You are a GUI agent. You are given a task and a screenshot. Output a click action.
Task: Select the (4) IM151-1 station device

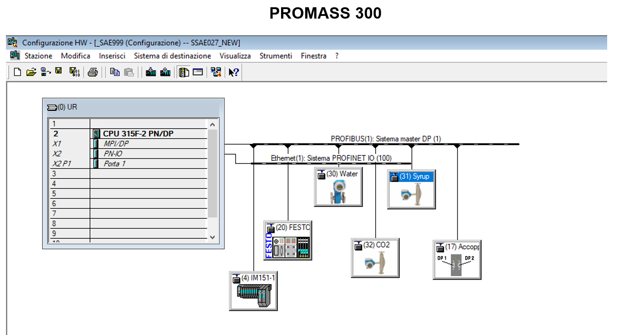tap(253, 291)
